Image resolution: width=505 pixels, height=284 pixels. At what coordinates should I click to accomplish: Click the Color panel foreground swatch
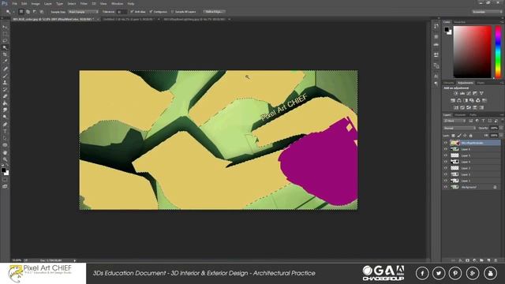tap(447, 30)
